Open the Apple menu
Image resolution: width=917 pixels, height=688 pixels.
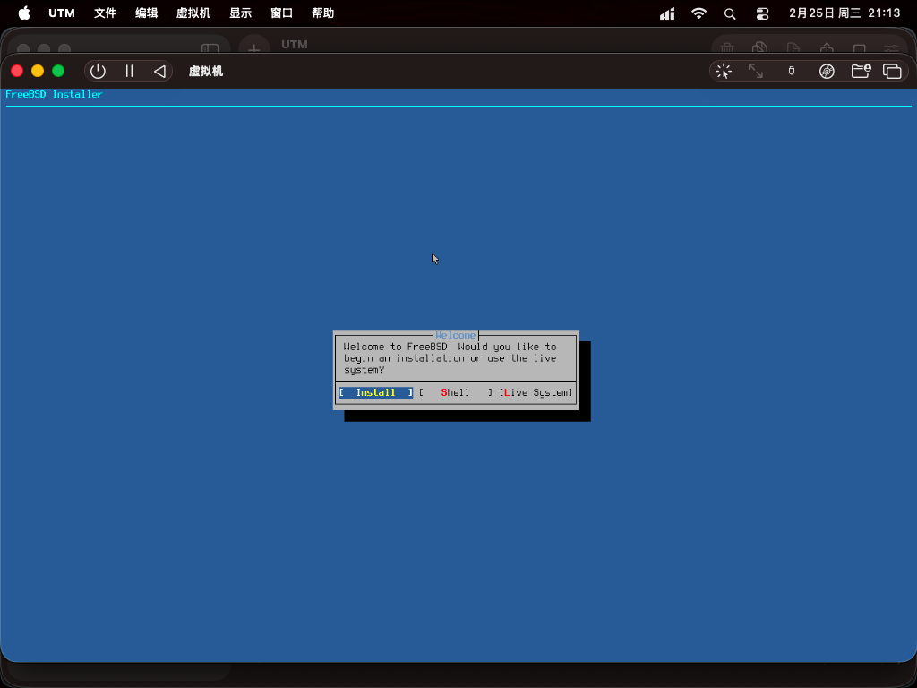24,13
